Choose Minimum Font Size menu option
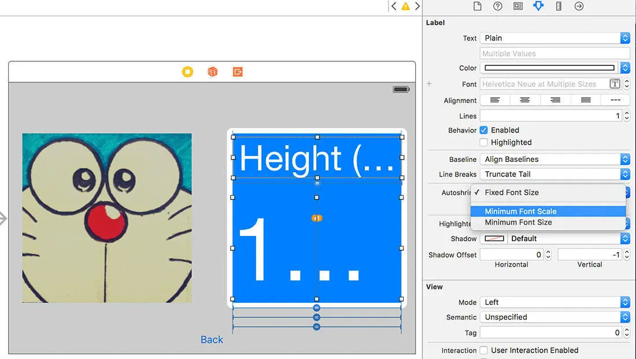The height and width of the screenshot is (359, 636). coord(548,223)
